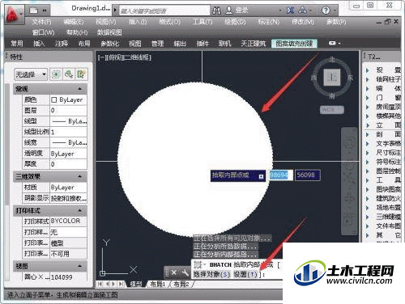
Task: Click the dynamic input X coordinate box
Action: 281,175
